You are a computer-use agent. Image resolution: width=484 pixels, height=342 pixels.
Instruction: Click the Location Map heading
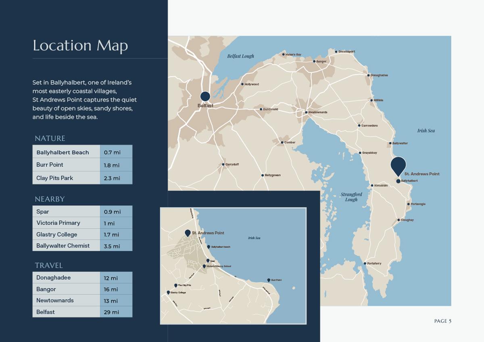(80, 45)
